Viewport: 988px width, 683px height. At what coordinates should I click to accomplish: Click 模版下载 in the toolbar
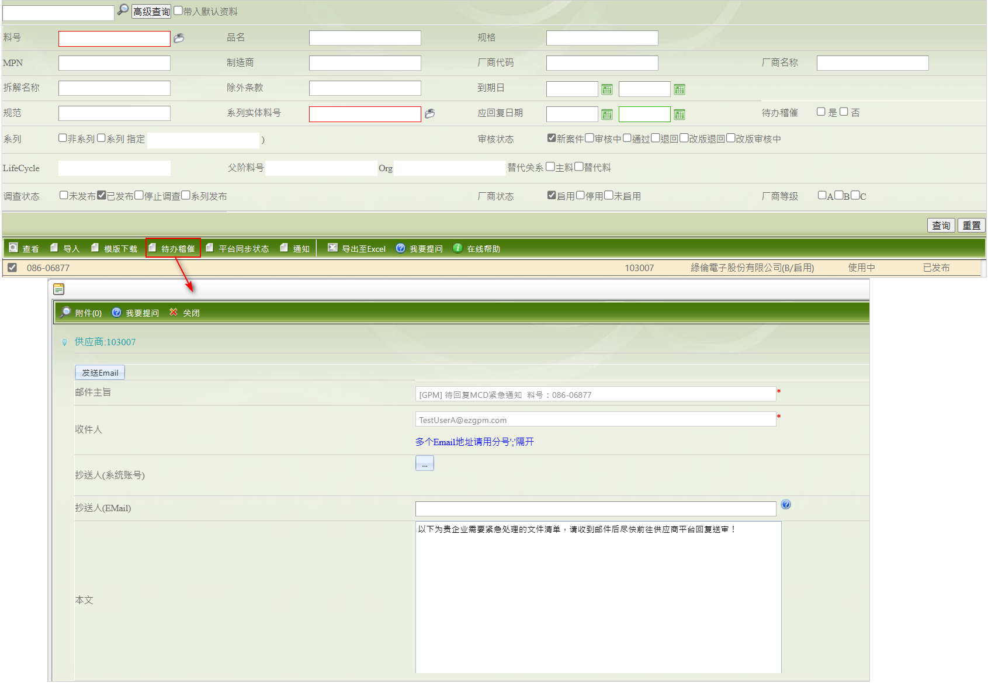[115, 248]
